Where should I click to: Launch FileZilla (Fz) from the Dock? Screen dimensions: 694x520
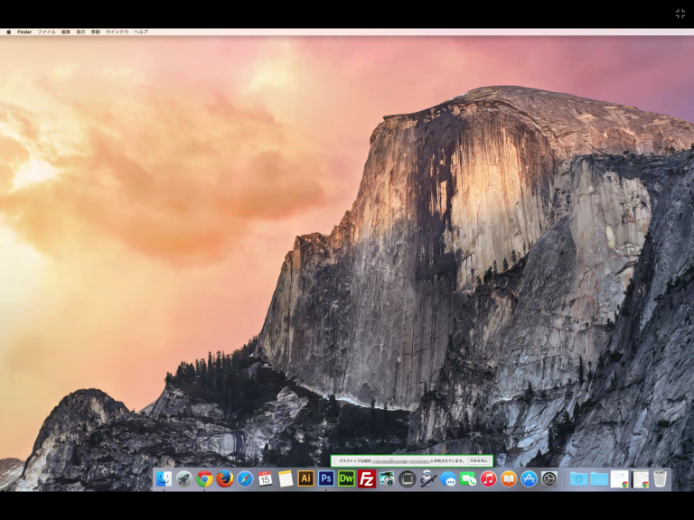click(367, 478)
